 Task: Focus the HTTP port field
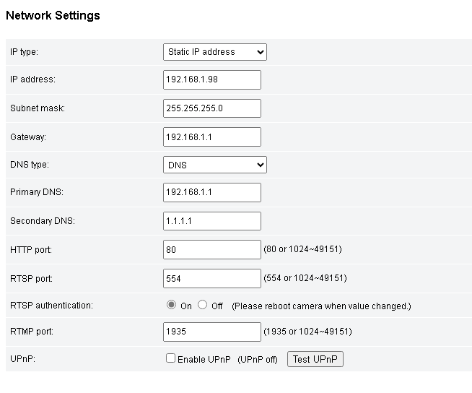click(x=212, y=249)
